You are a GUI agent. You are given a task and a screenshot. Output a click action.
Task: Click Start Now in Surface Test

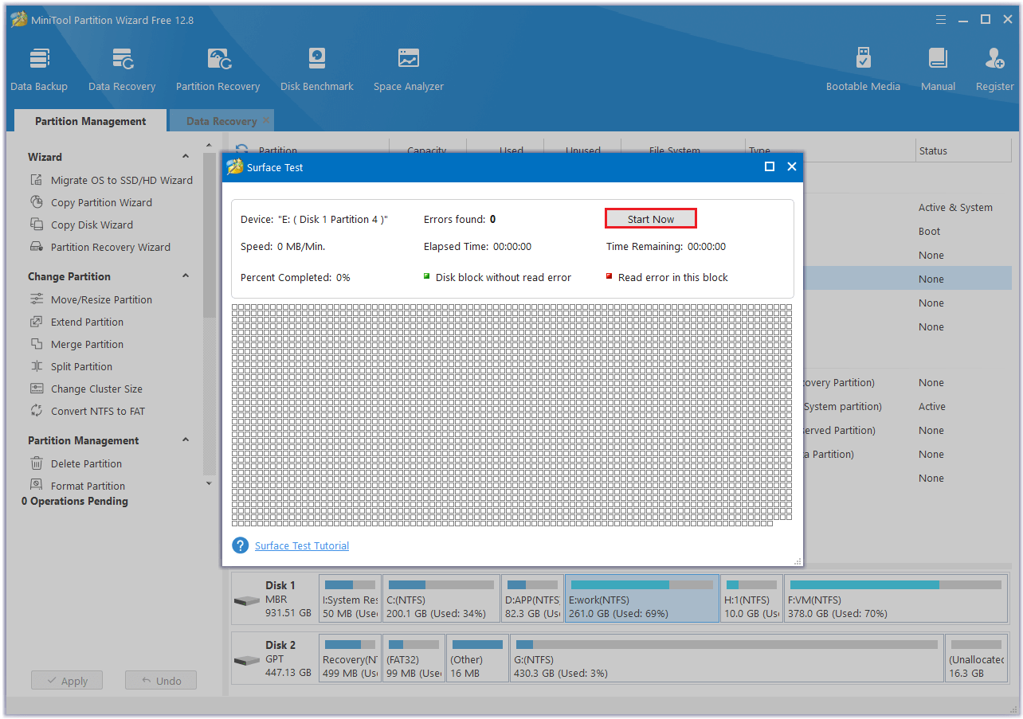[651, 219]
